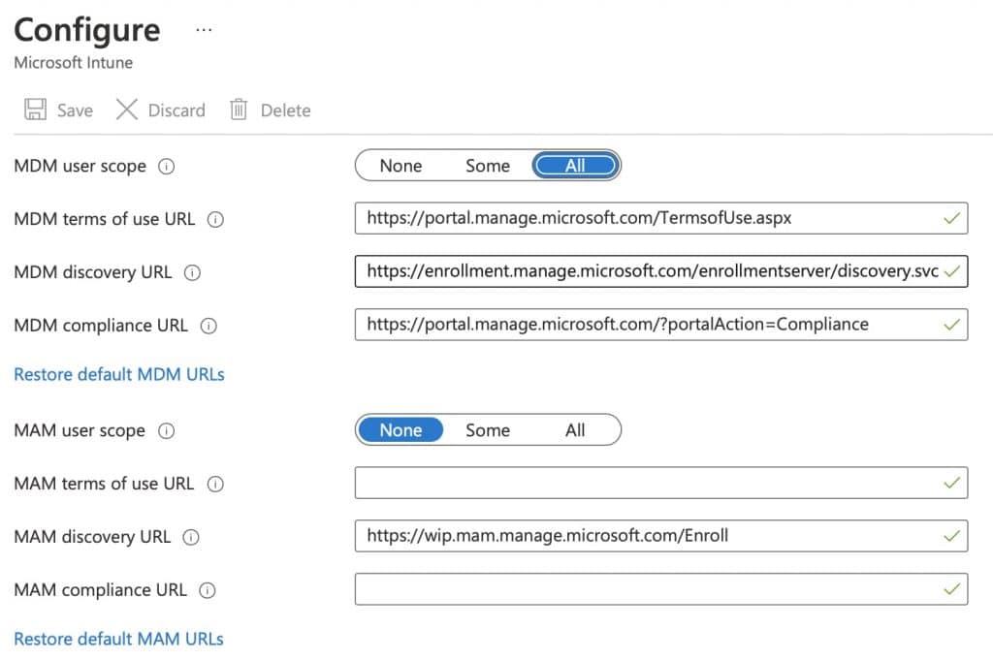Click the Save button label

coord(75,110)
